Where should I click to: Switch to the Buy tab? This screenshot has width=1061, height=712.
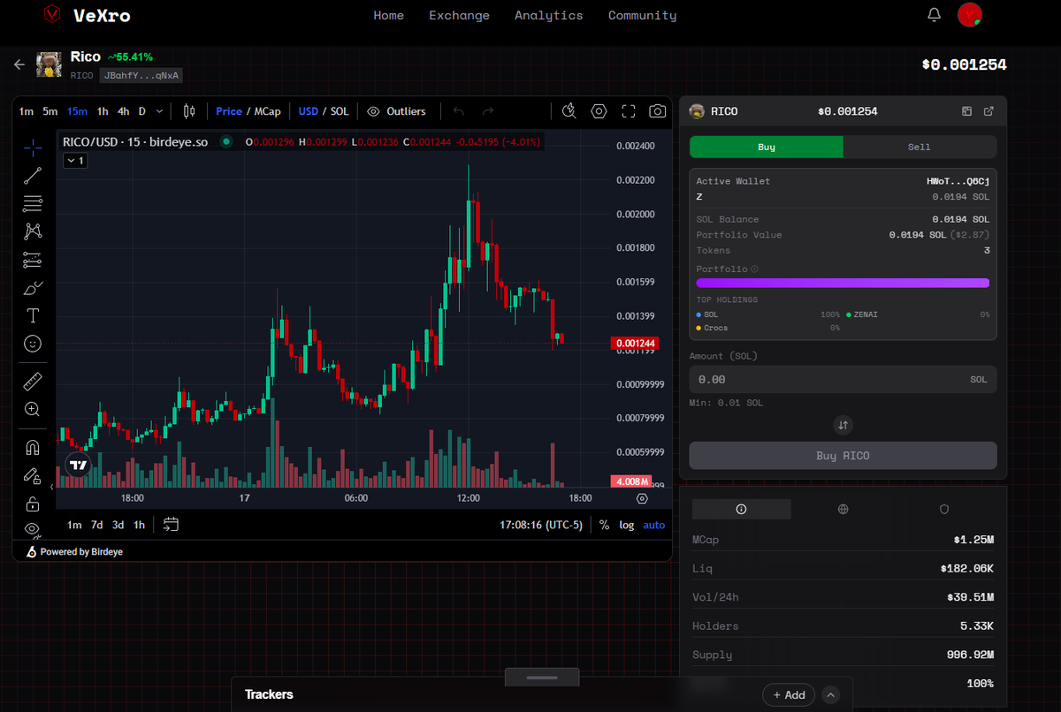point(767,147)
